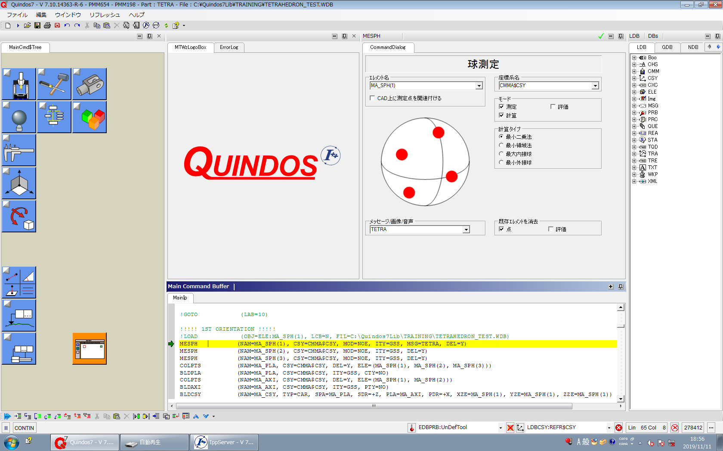Switch to the GDB tab
The height and width of the screenshot is (451, 723).
click(667, 47)
